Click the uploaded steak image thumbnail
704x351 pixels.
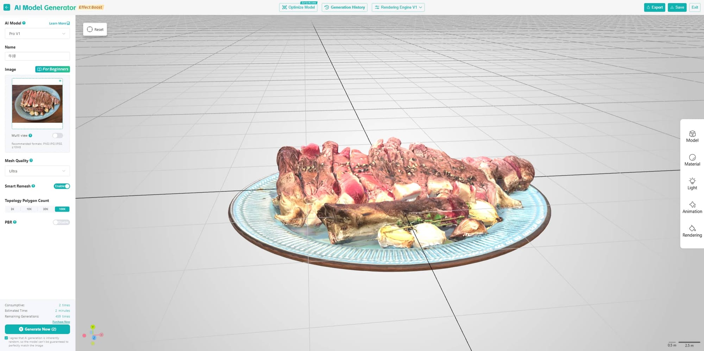click(x=37, y=104)
